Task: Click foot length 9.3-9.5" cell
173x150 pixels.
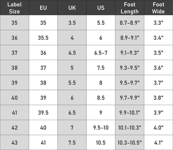Action: (x=130, y=68)
